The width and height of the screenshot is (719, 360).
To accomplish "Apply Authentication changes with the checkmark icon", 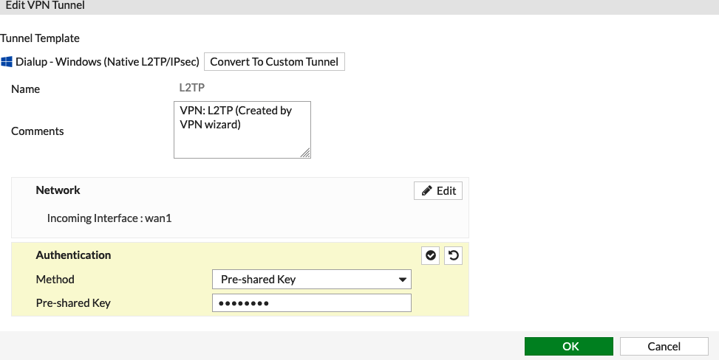I will pos(431,255).
